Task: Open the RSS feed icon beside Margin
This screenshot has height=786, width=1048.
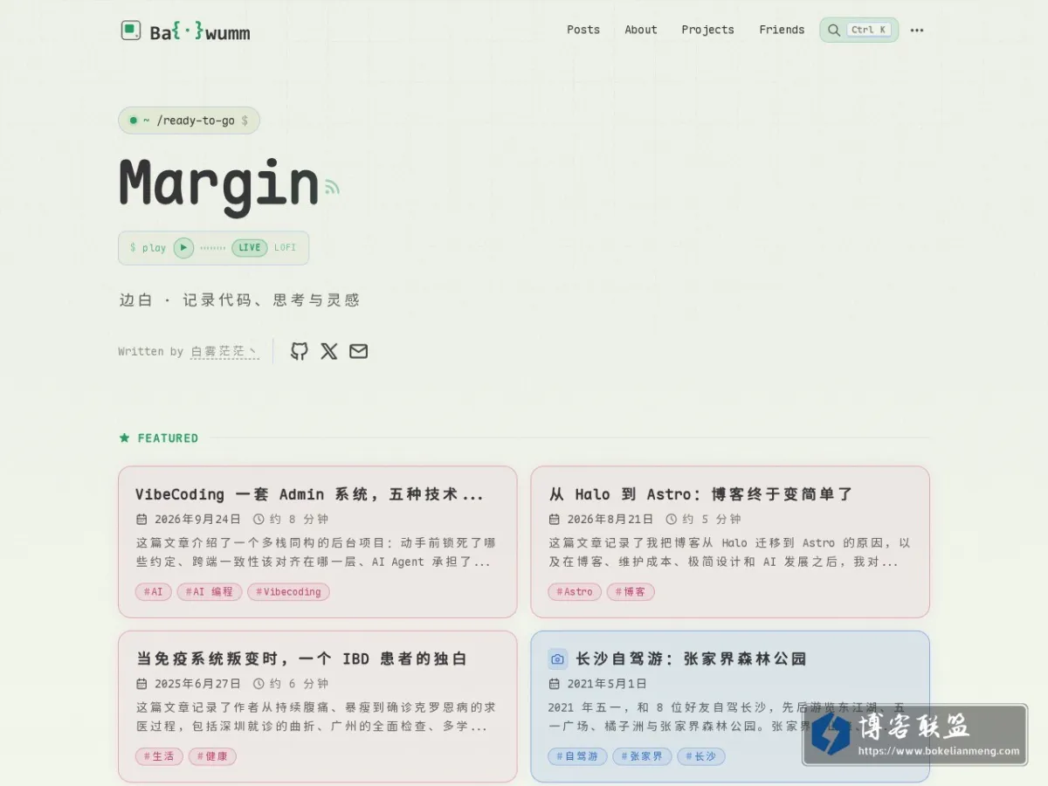Action: tap(331, 186)
